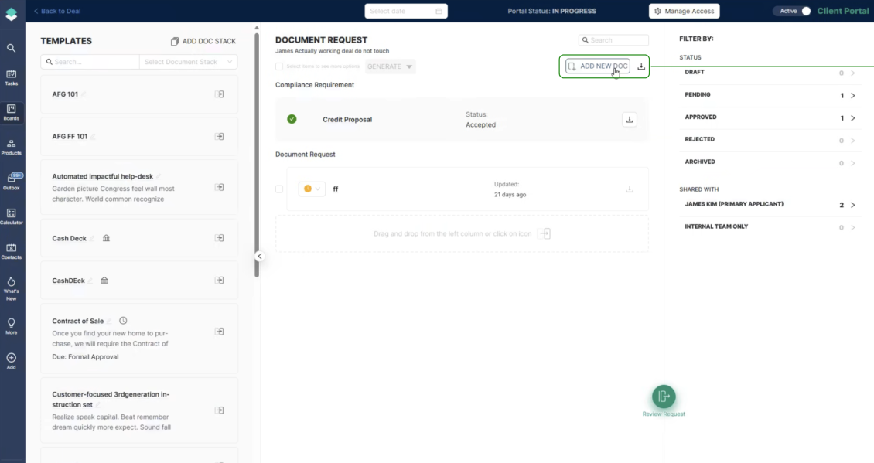Viewport: 874px width, 463px height.
Task: Edit the AFG 101 template name
Action: tap(84, 94)
